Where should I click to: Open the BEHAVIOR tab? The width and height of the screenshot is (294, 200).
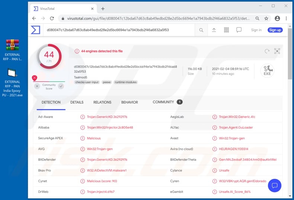pyautogui.click(x=130, y=102)
